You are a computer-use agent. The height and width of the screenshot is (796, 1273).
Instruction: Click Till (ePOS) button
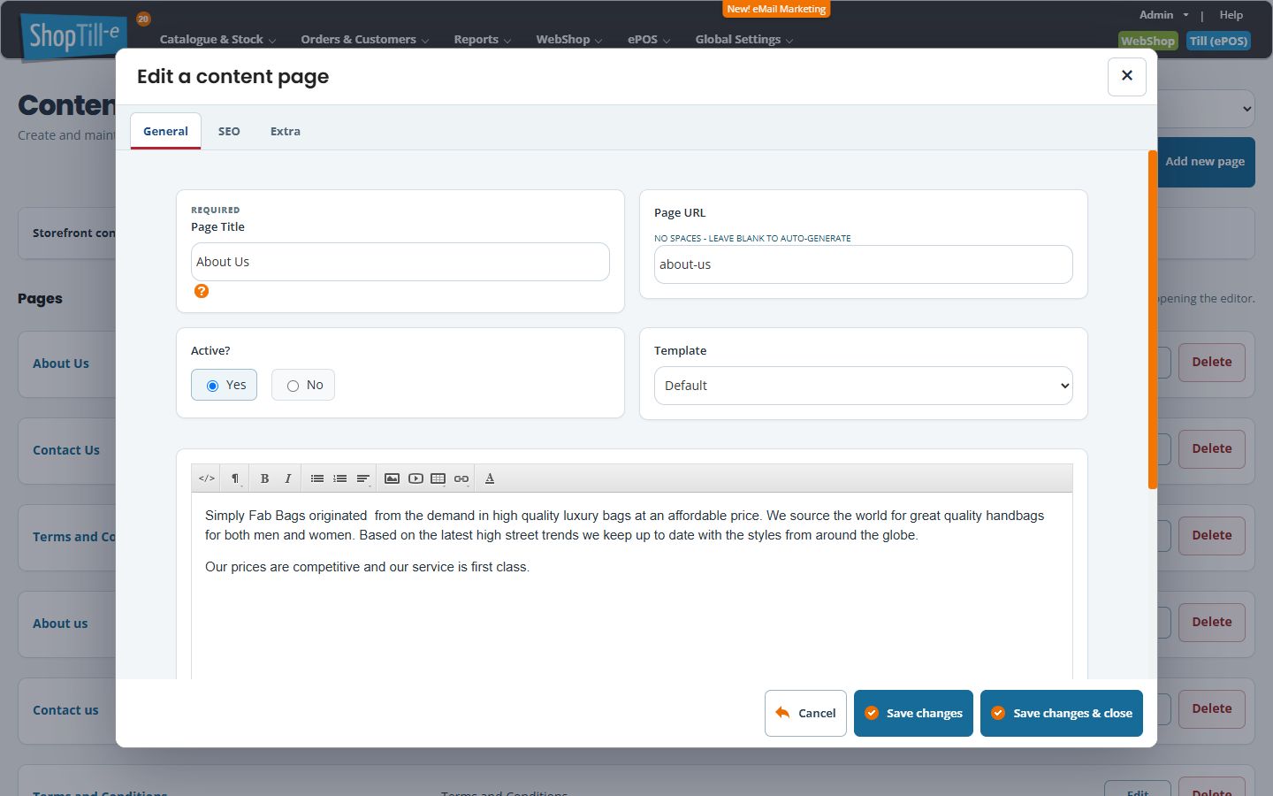point(1218,41)
